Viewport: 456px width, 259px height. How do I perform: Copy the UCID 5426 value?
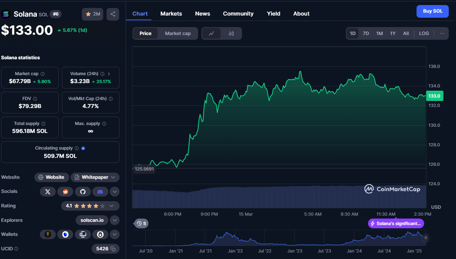click(x=113, y=249)
